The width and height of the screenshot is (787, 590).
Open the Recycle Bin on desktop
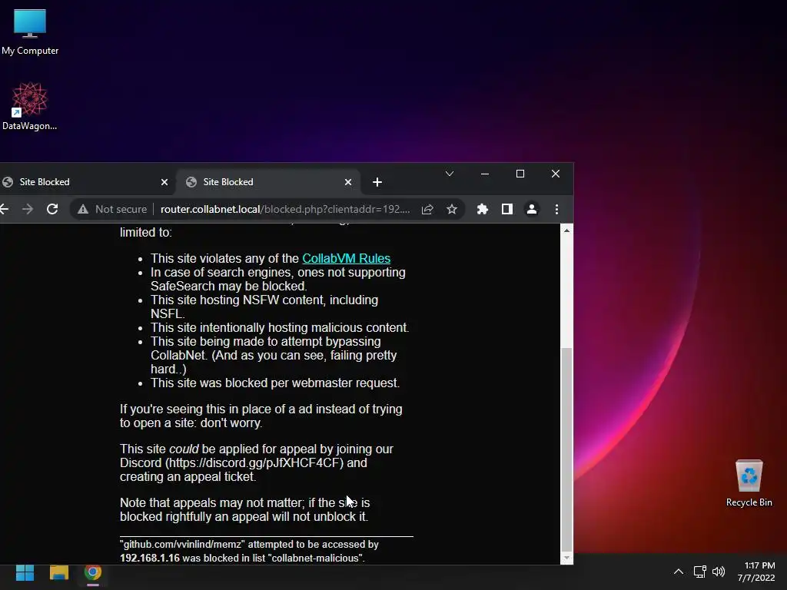tap(749, 483)
